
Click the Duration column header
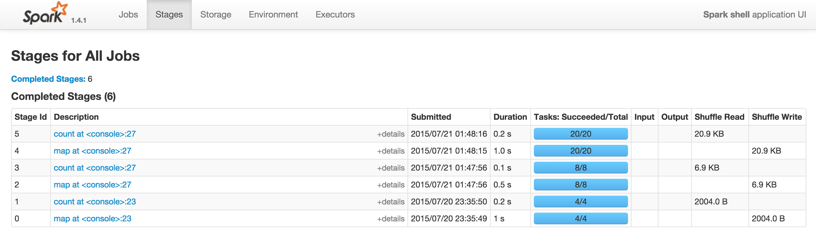click(510, 117)
